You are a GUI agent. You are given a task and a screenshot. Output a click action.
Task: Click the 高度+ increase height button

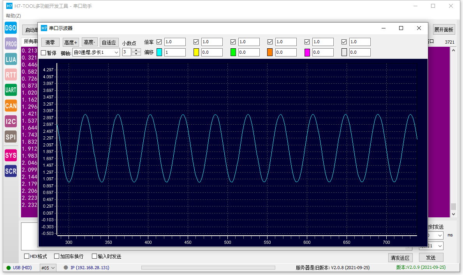pyautogui.click(x=71, y=42)
